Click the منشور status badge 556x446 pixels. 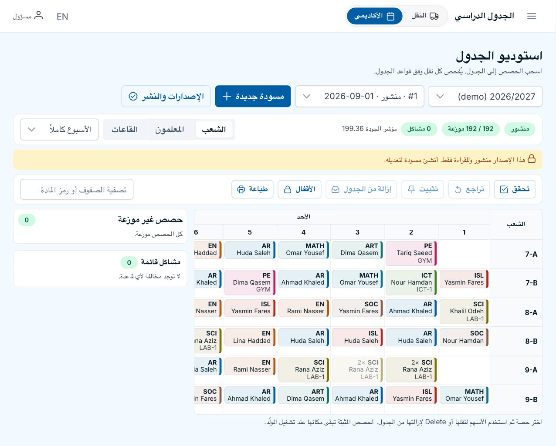click(x=520, y=129)
